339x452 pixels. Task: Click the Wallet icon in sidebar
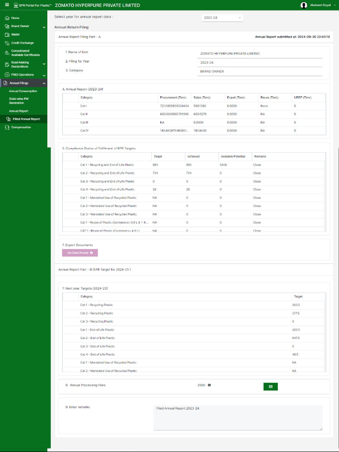coord(7,34)
